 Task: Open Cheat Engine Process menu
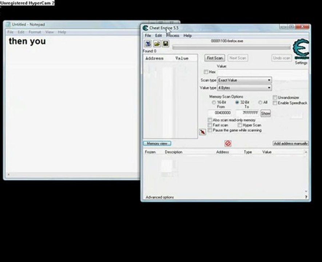click(x=173, y=36)
